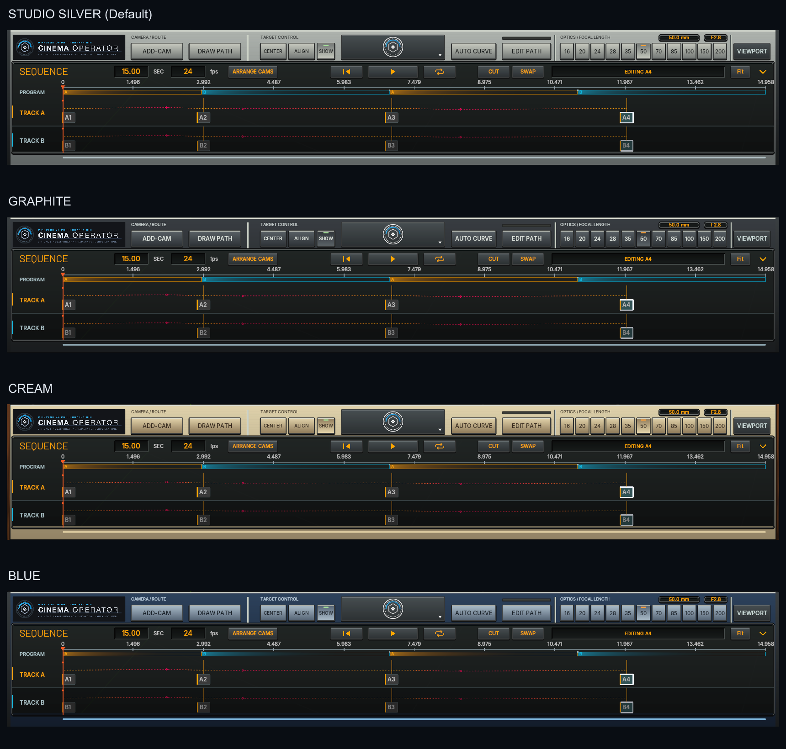Click the 50.0 mm focal slider in Cream panel
Image resolution: width=786 pixels, height=749 pixels.
click(679, 412)
